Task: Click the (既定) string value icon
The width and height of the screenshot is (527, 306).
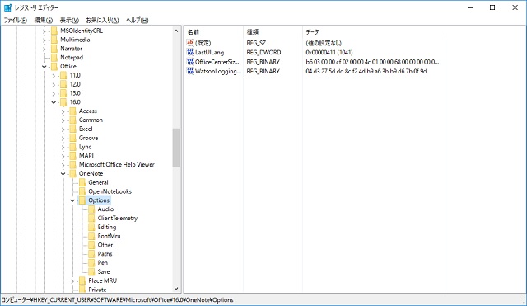Action: point(190,43)
